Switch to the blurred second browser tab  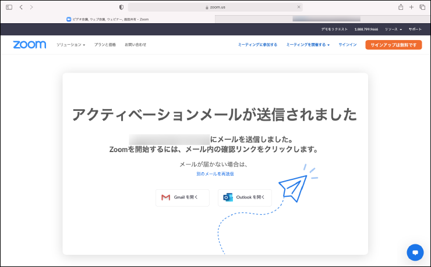click(x=323, y=19)
